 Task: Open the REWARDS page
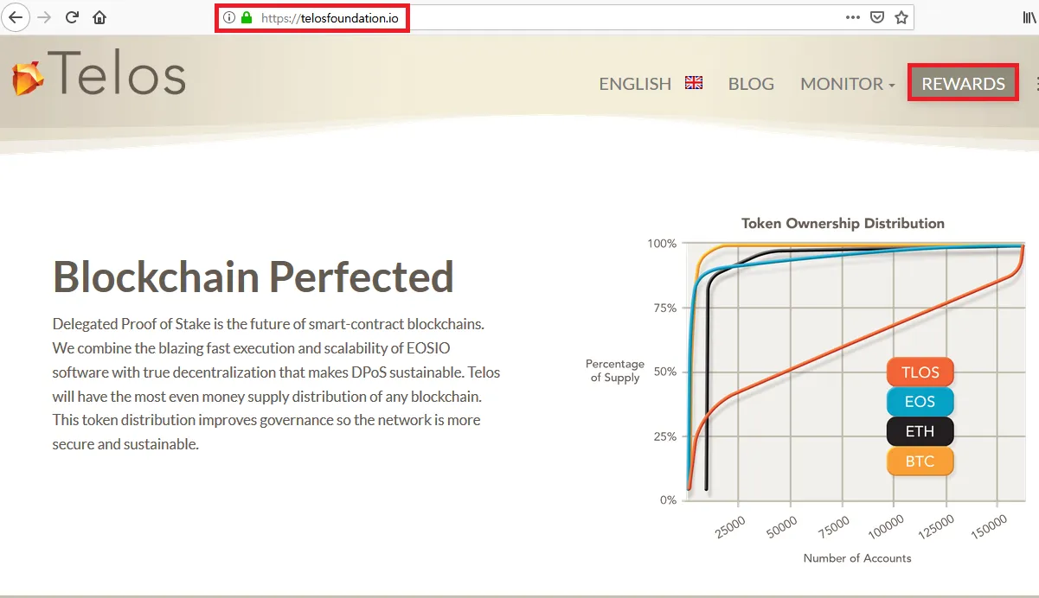point(963,84)
